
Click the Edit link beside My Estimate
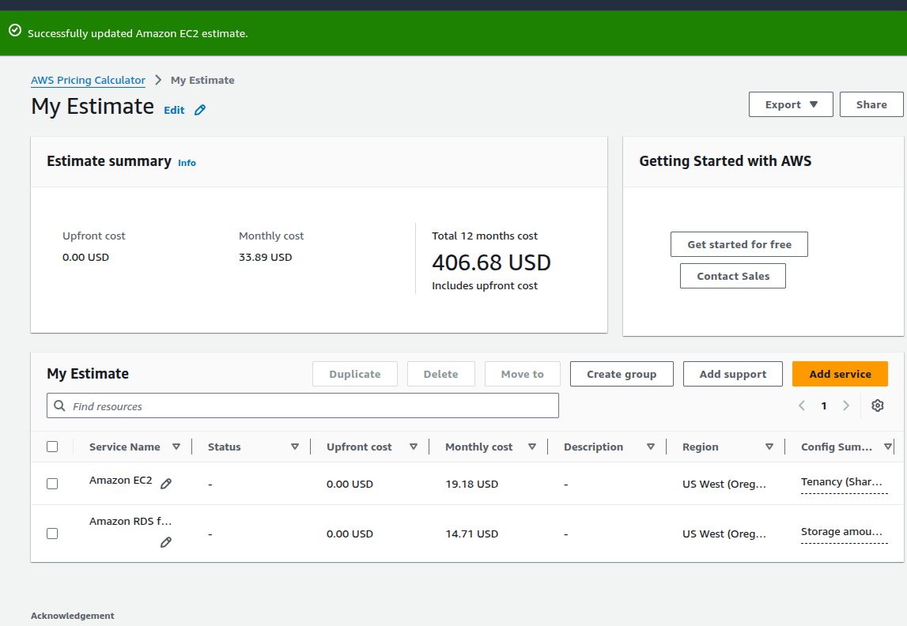point(174,110)
